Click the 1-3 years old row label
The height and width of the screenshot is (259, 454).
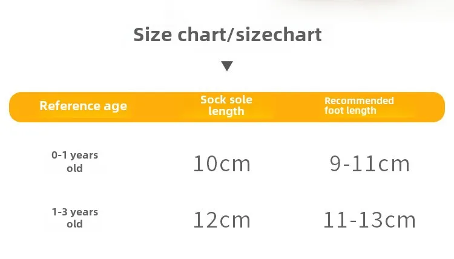74,218
